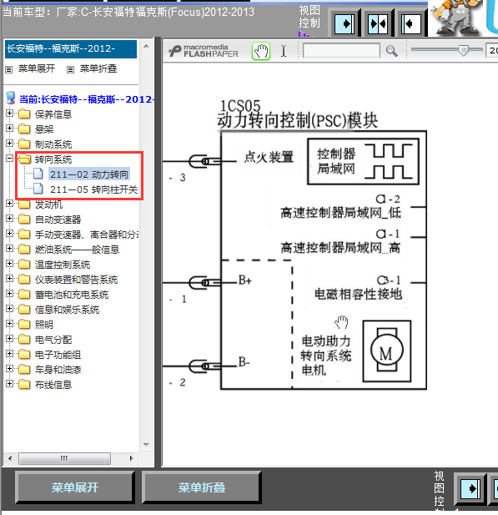Expand the 电子功能组 tree node

[x=9, y=354]
